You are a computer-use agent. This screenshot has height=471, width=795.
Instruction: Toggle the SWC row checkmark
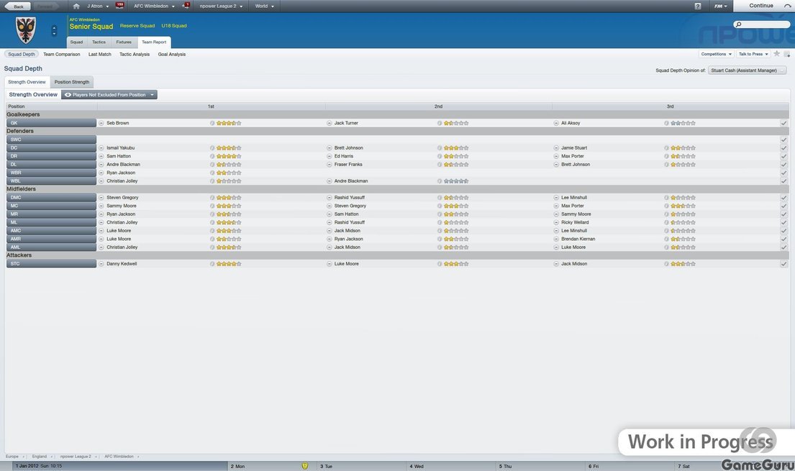[783, 140]
